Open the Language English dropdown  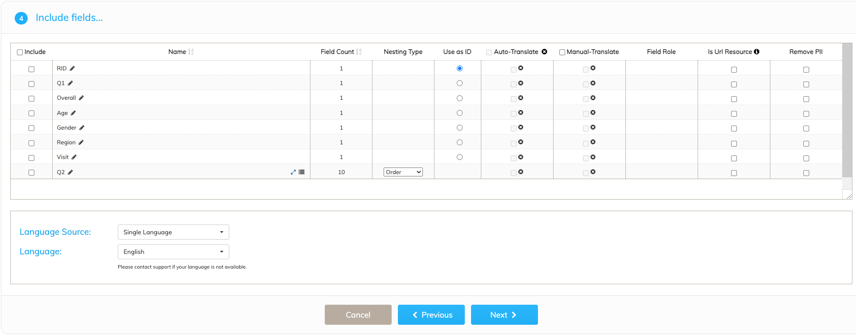pos(174,252)
